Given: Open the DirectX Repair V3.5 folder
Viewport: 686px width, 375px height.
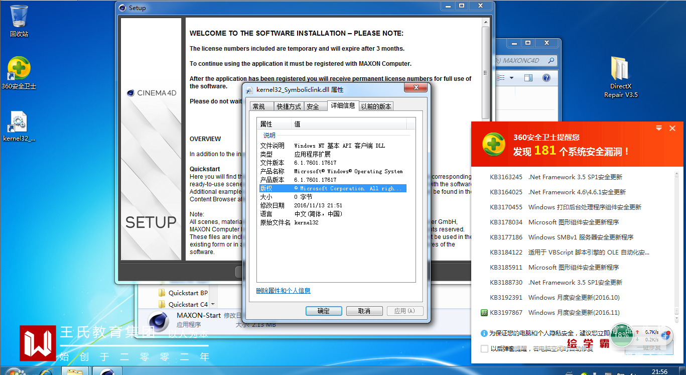Looking at the screenshot, I should [x=621, y=77].
